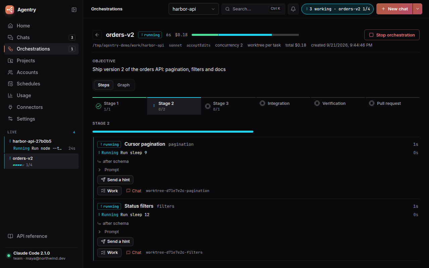Open Schedules in sidebar
Image resolution: width=429 pixels, height=268 pixels.
click(x=42, y=84)
